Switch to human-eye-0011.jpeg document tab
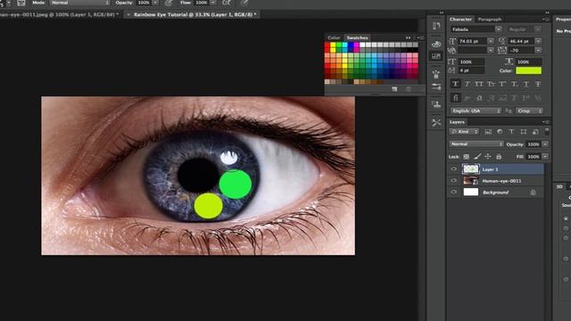 point(59,14)
